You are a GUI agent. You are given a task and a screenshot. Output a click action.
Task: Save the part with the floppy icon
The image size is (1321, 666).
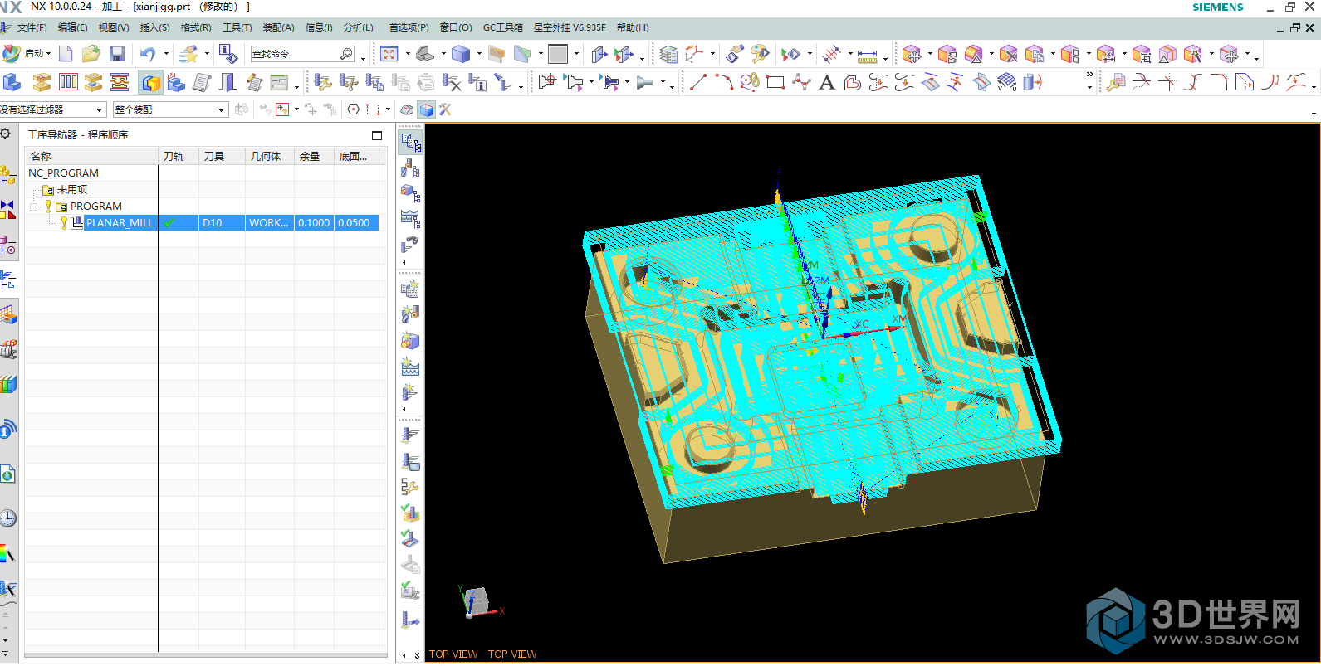pyautogui.click(x=117, y=54)
